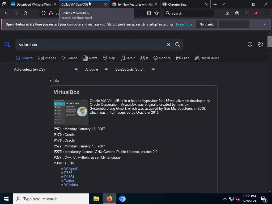Screen dimensions: 272x204
Task: Go back using the back arrow
Action: 6,13
